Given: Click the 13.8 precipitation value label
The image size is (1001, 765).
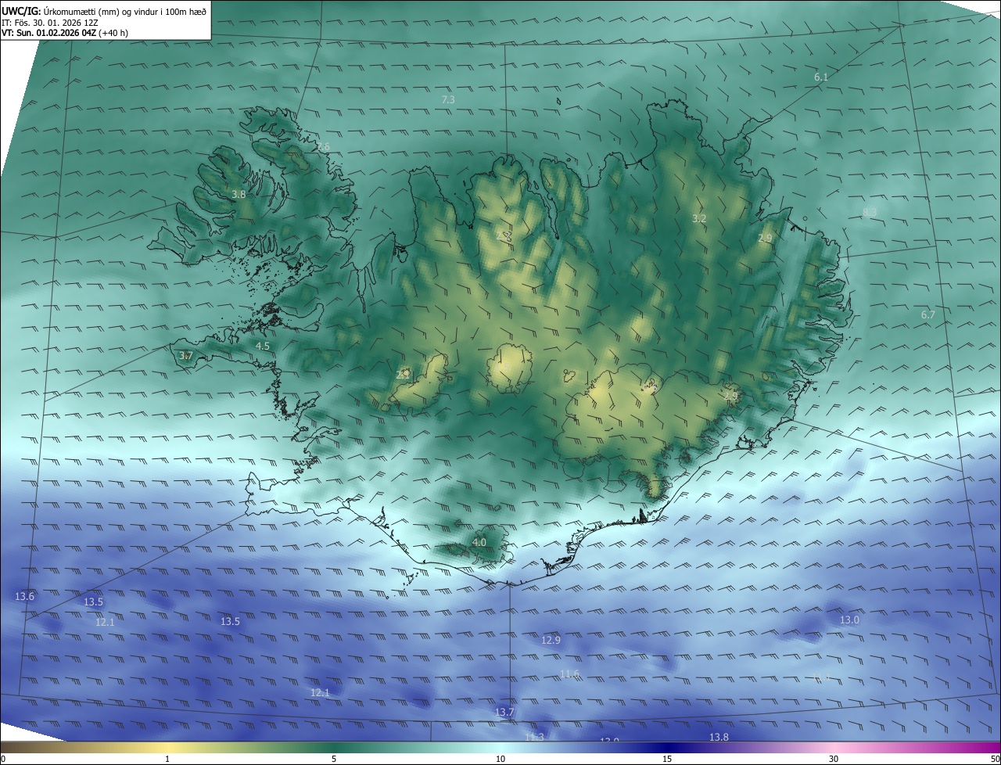Looking at the screenshot, I should click(x=719, y=738).
